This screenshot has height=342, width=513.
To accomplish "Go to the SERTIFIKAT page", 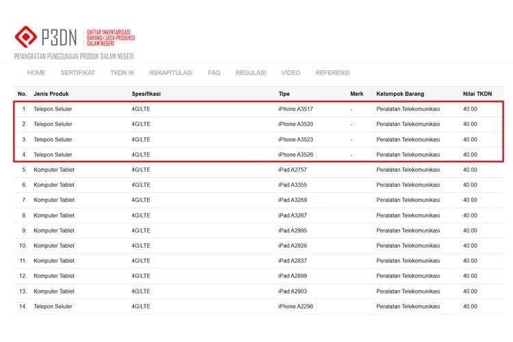I will 77,73.
